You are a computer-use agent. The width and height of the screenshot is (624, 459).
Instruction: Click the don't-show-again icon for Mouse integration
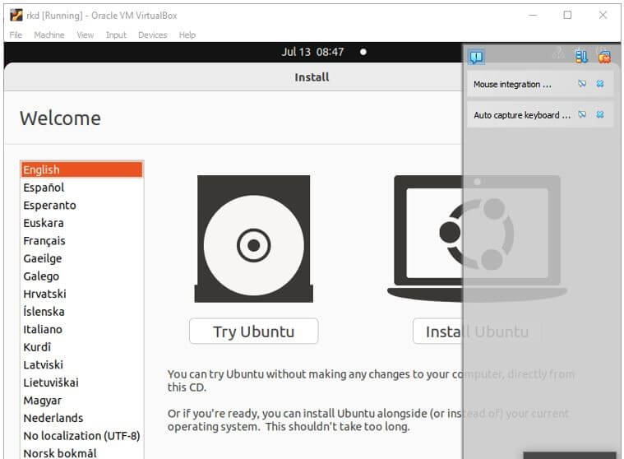pyautogui.click(x=582, y=84)
